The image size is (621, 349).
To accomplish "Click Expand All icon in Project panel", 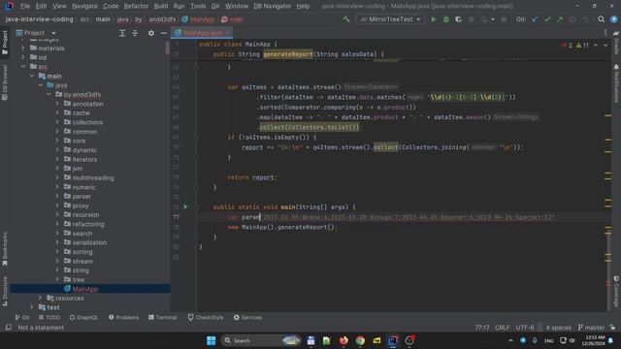I will click(x=122, y=33).
